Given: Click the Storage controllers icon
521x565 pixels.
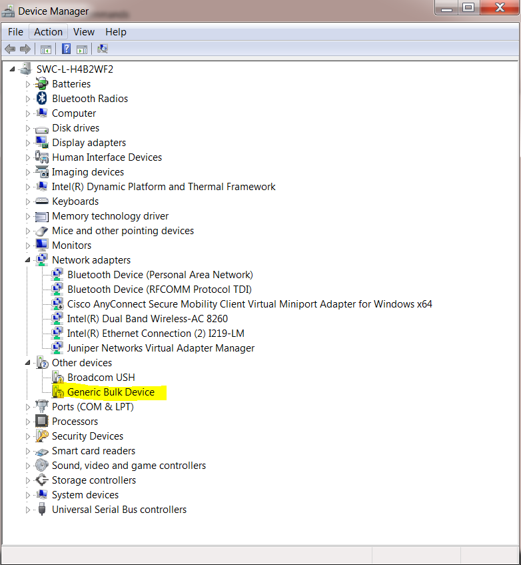Looking at the screenshot, I should [42, 480].
